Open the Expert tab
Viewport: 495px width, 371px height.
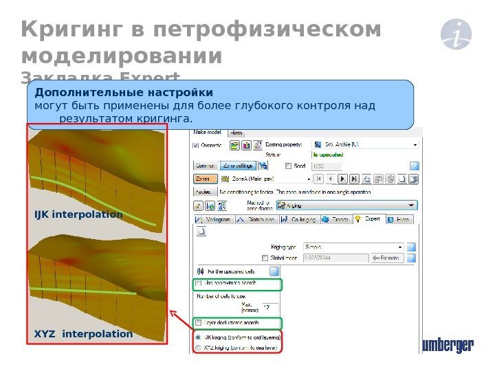click(x=368, y=218)
